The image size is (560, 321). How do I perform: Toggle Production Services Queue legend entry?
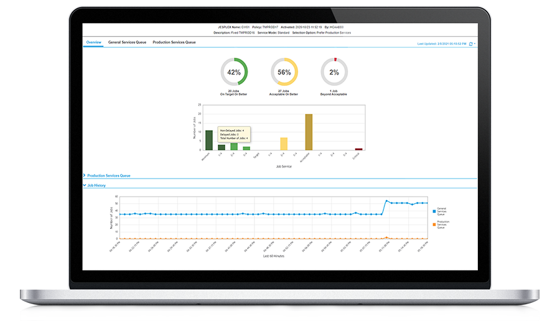point(444,225)
